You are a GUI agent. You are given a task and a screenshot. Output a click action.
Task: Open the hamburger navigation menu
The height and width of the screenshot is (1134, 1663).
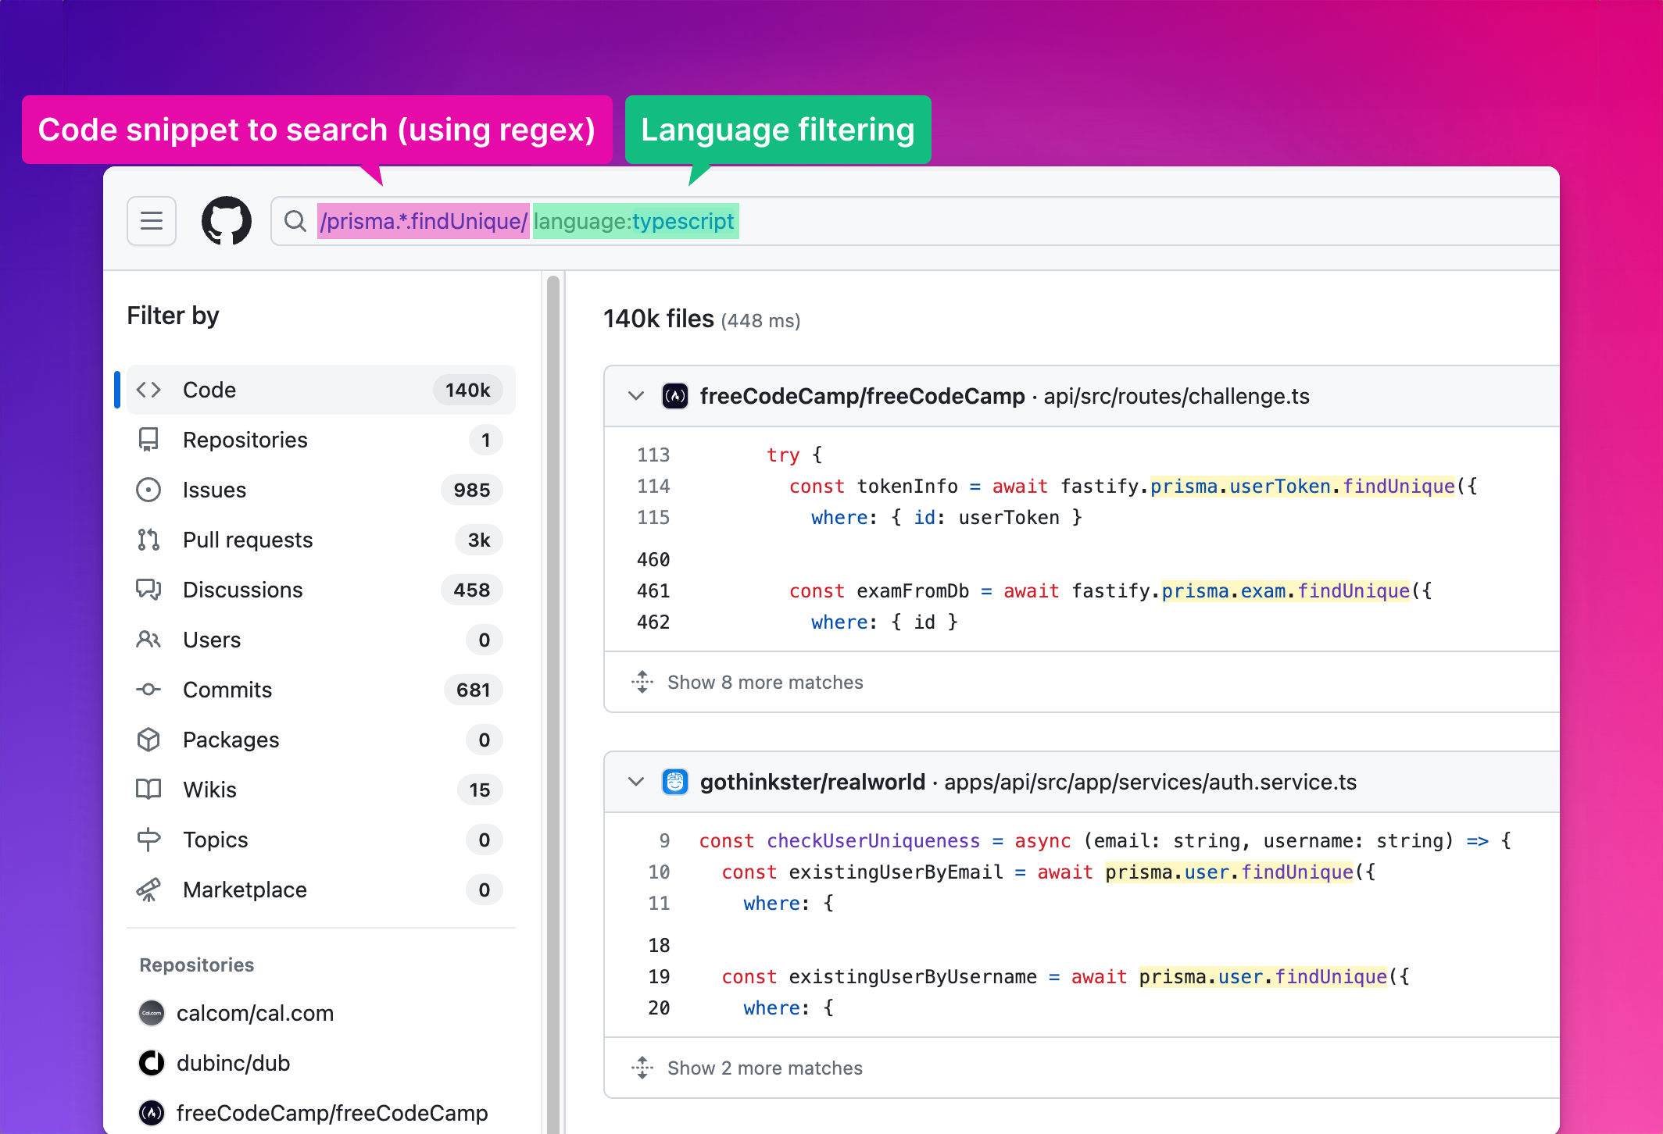(x=152, y=221)
